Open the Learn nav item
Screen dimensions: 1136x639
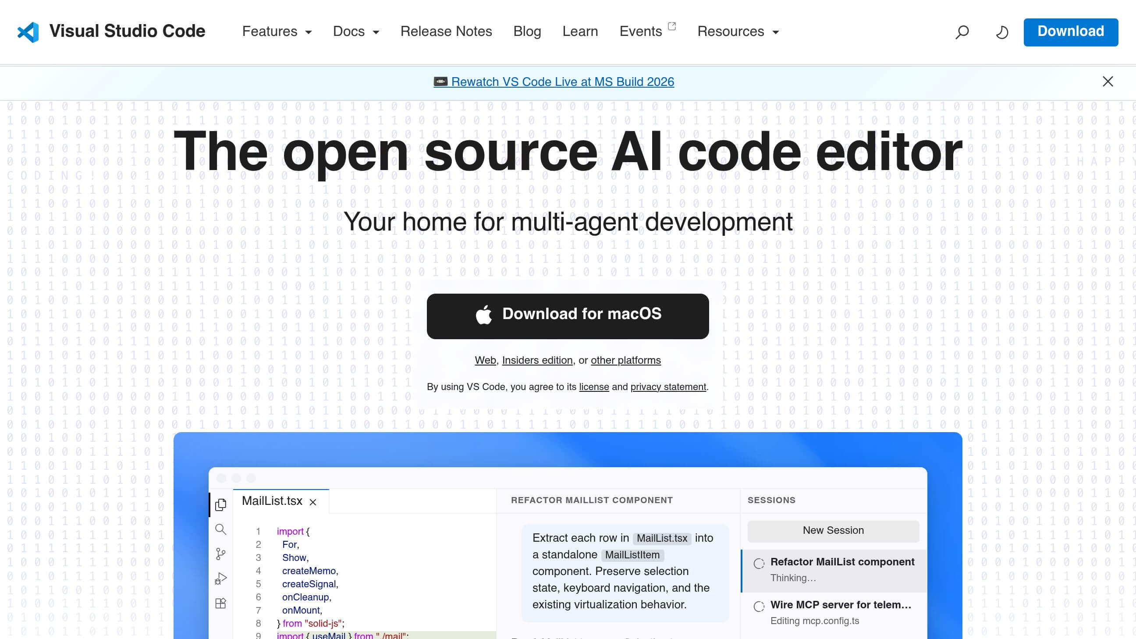coord(580,32)
